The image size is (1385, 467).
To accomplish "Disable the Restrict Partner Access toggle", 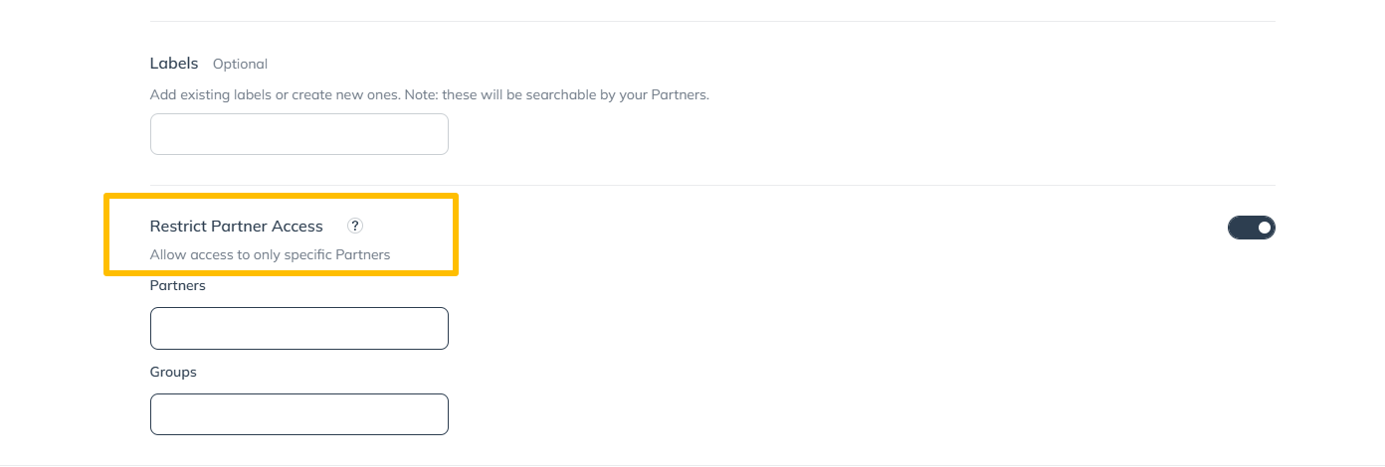I will pos(1251,229).
